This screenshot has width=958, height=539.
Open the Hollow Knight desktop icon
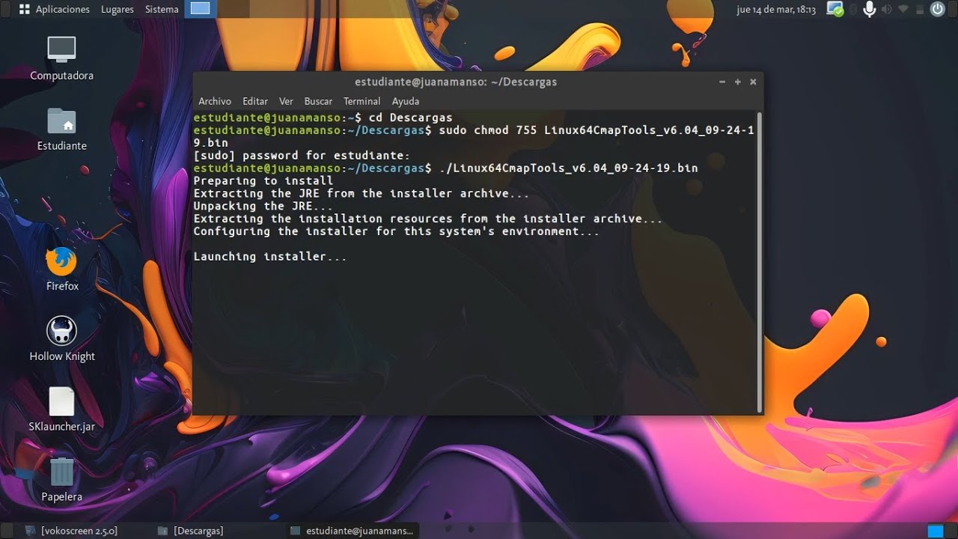61,331
